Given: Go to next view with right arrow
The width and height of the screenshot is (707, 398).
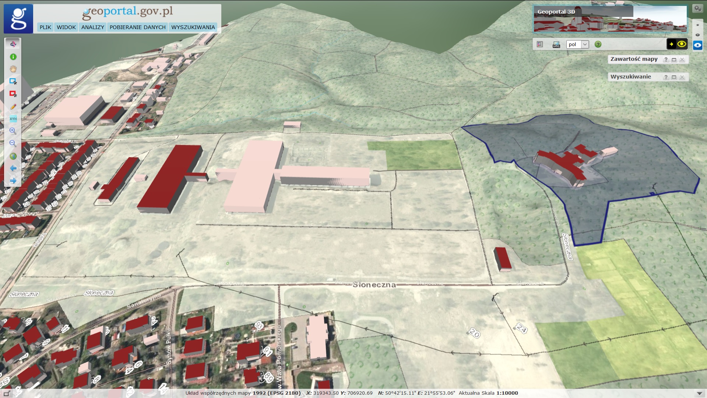Looking at the screenshot, I should click(x=13, y=181).
